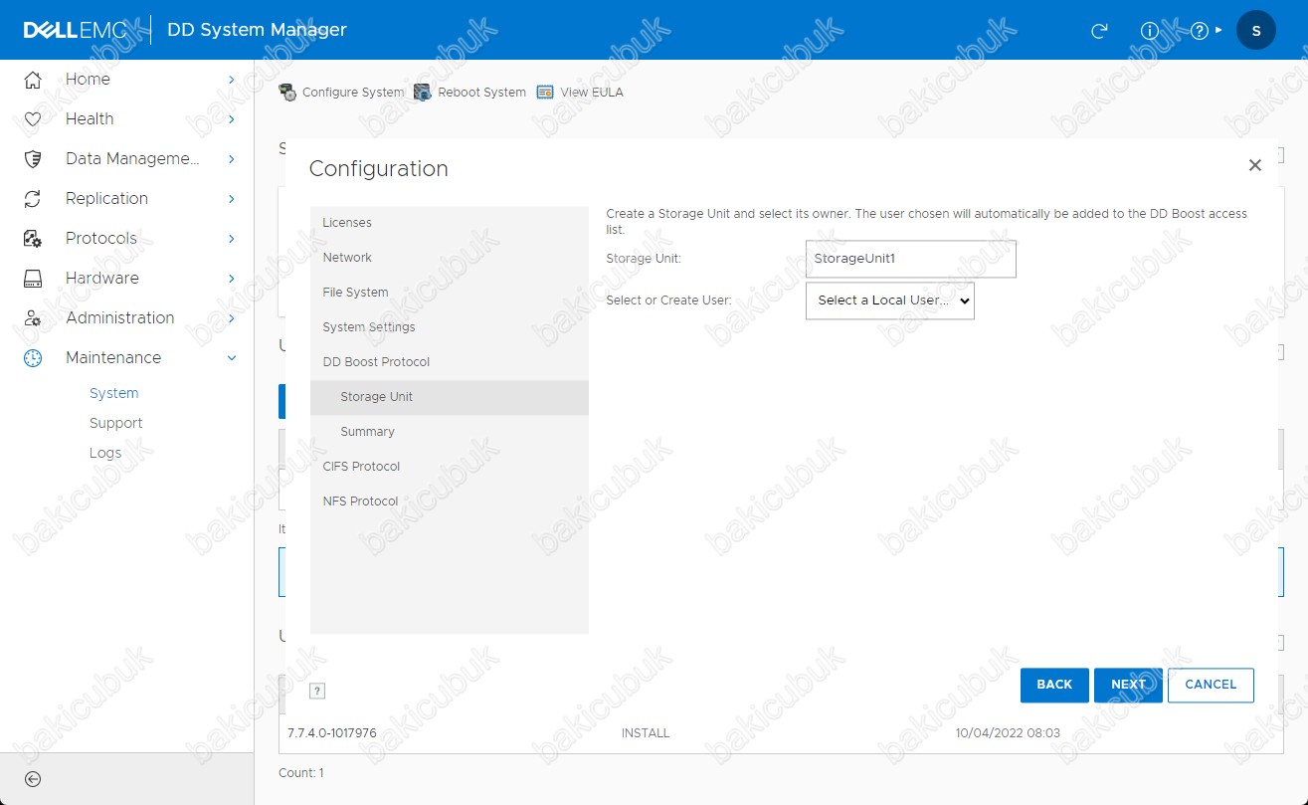
Task: Select File System configuration step
Action: pos(450,293)
